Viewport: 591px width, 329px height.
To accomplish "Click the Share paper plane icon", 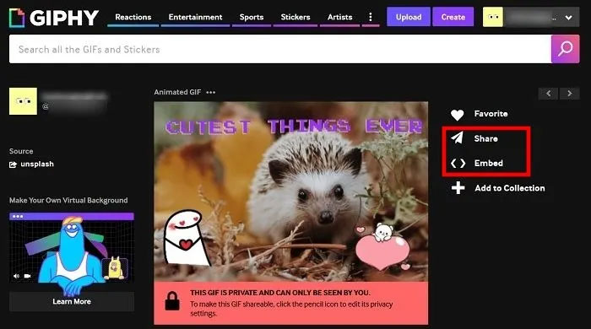I will tap(458, 138).
